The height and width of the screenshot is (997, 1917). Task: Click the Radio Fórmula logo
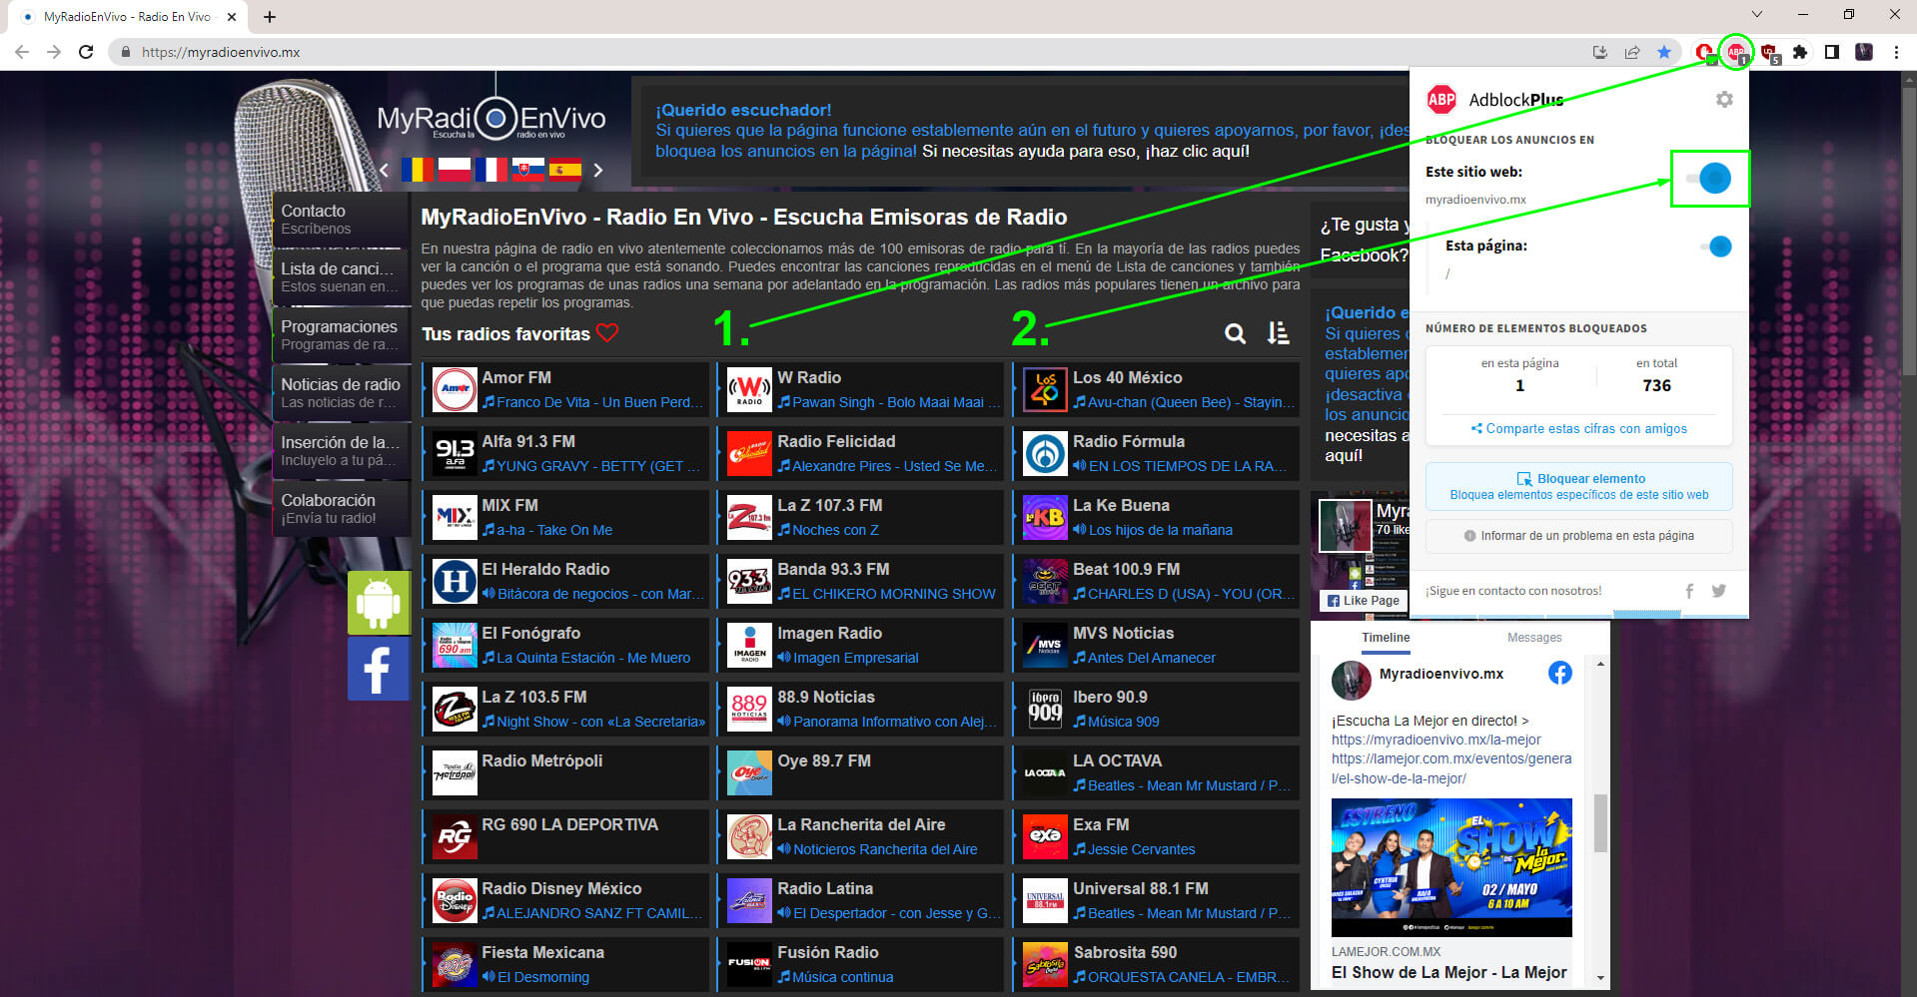(1046, 454)
